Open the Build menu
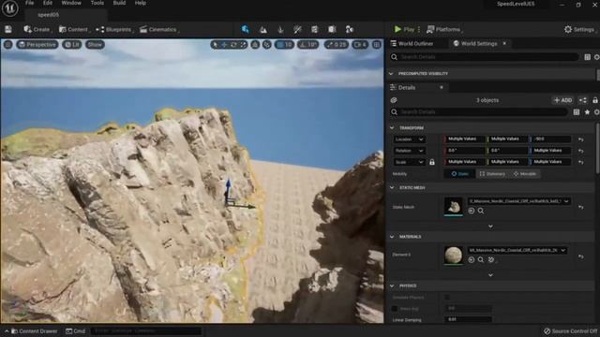This screenshot has width=600, height=337. point(119,3)
